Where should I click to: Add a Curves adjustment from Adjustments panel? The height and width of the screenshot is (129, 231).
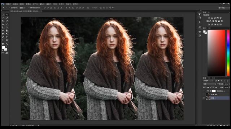point(215,18)
